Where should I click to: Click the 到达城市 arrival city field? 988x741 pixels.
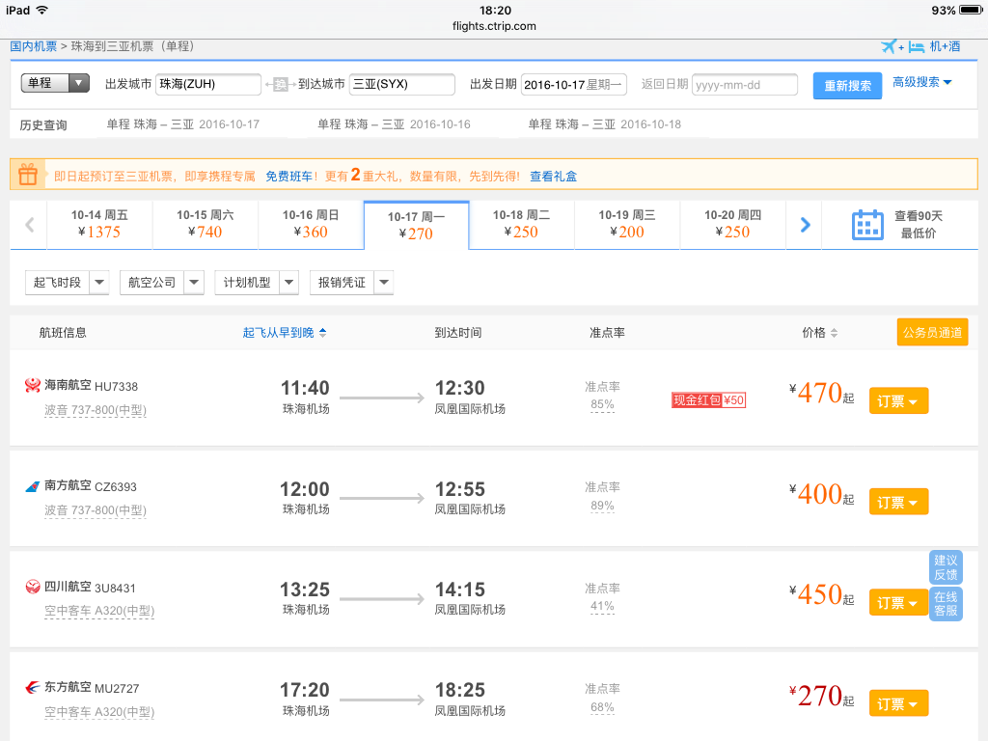click(x=402, y=85)
